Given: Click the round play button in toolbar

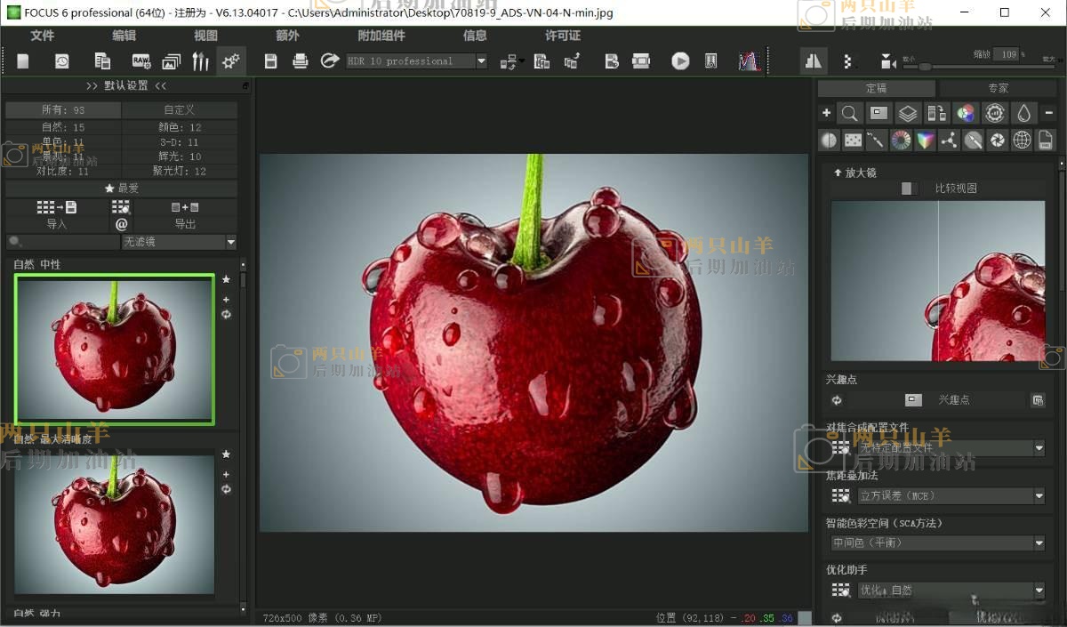Looking at the screenshot, I should (x=680, y=61).
